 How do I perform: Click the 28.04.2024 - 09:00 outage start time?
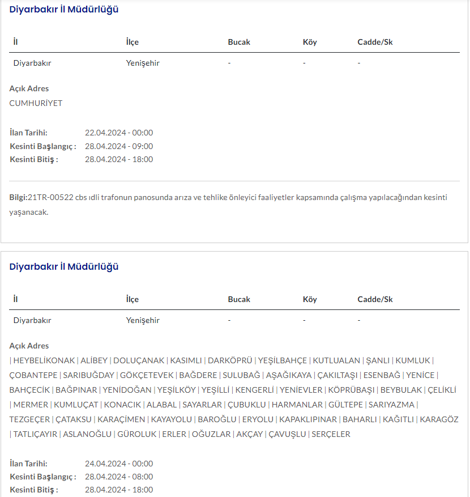(x=119, y=146)
